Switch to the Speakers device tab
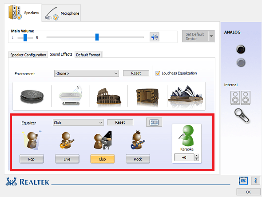Viewport: 262px width, 197px height. pos(23,13)
